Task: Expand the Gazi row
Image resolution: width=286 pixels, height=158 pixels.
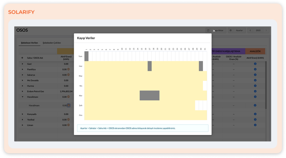Action: coord(22,64)
